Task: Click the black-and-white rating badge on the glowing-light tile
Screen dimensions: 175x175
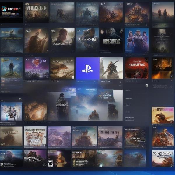Action: [50, 164]
